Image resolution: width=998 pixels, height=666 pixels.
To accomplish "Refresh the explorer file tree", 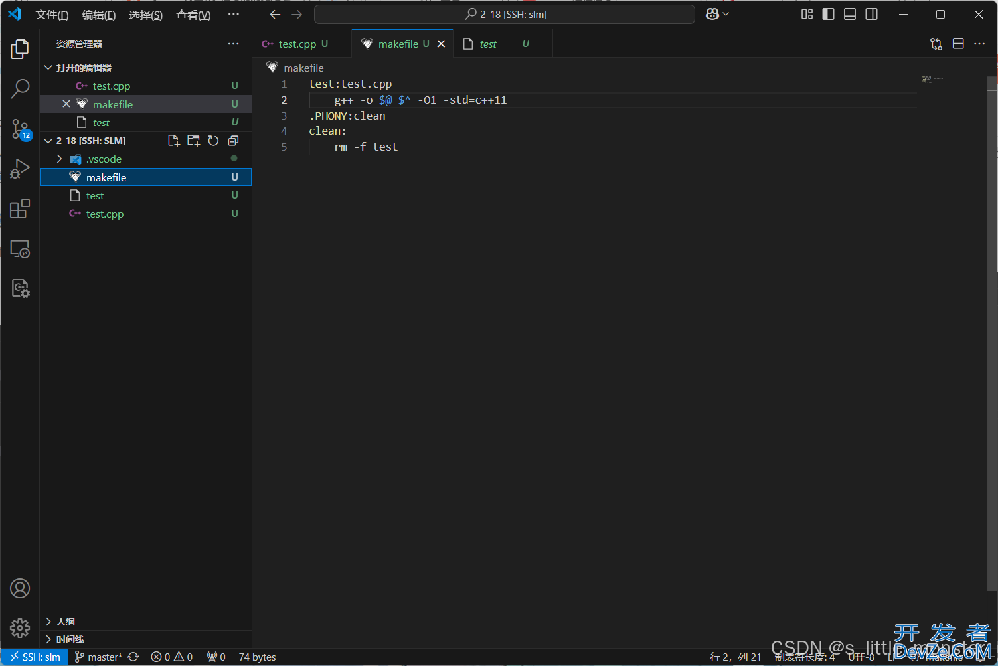I will [213, 141].
